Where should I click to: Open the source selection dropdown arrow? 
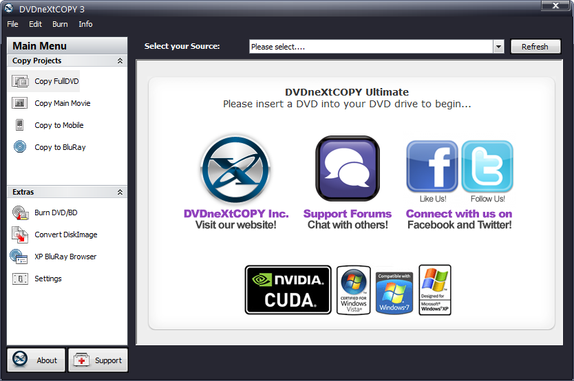tap(498, 47)
